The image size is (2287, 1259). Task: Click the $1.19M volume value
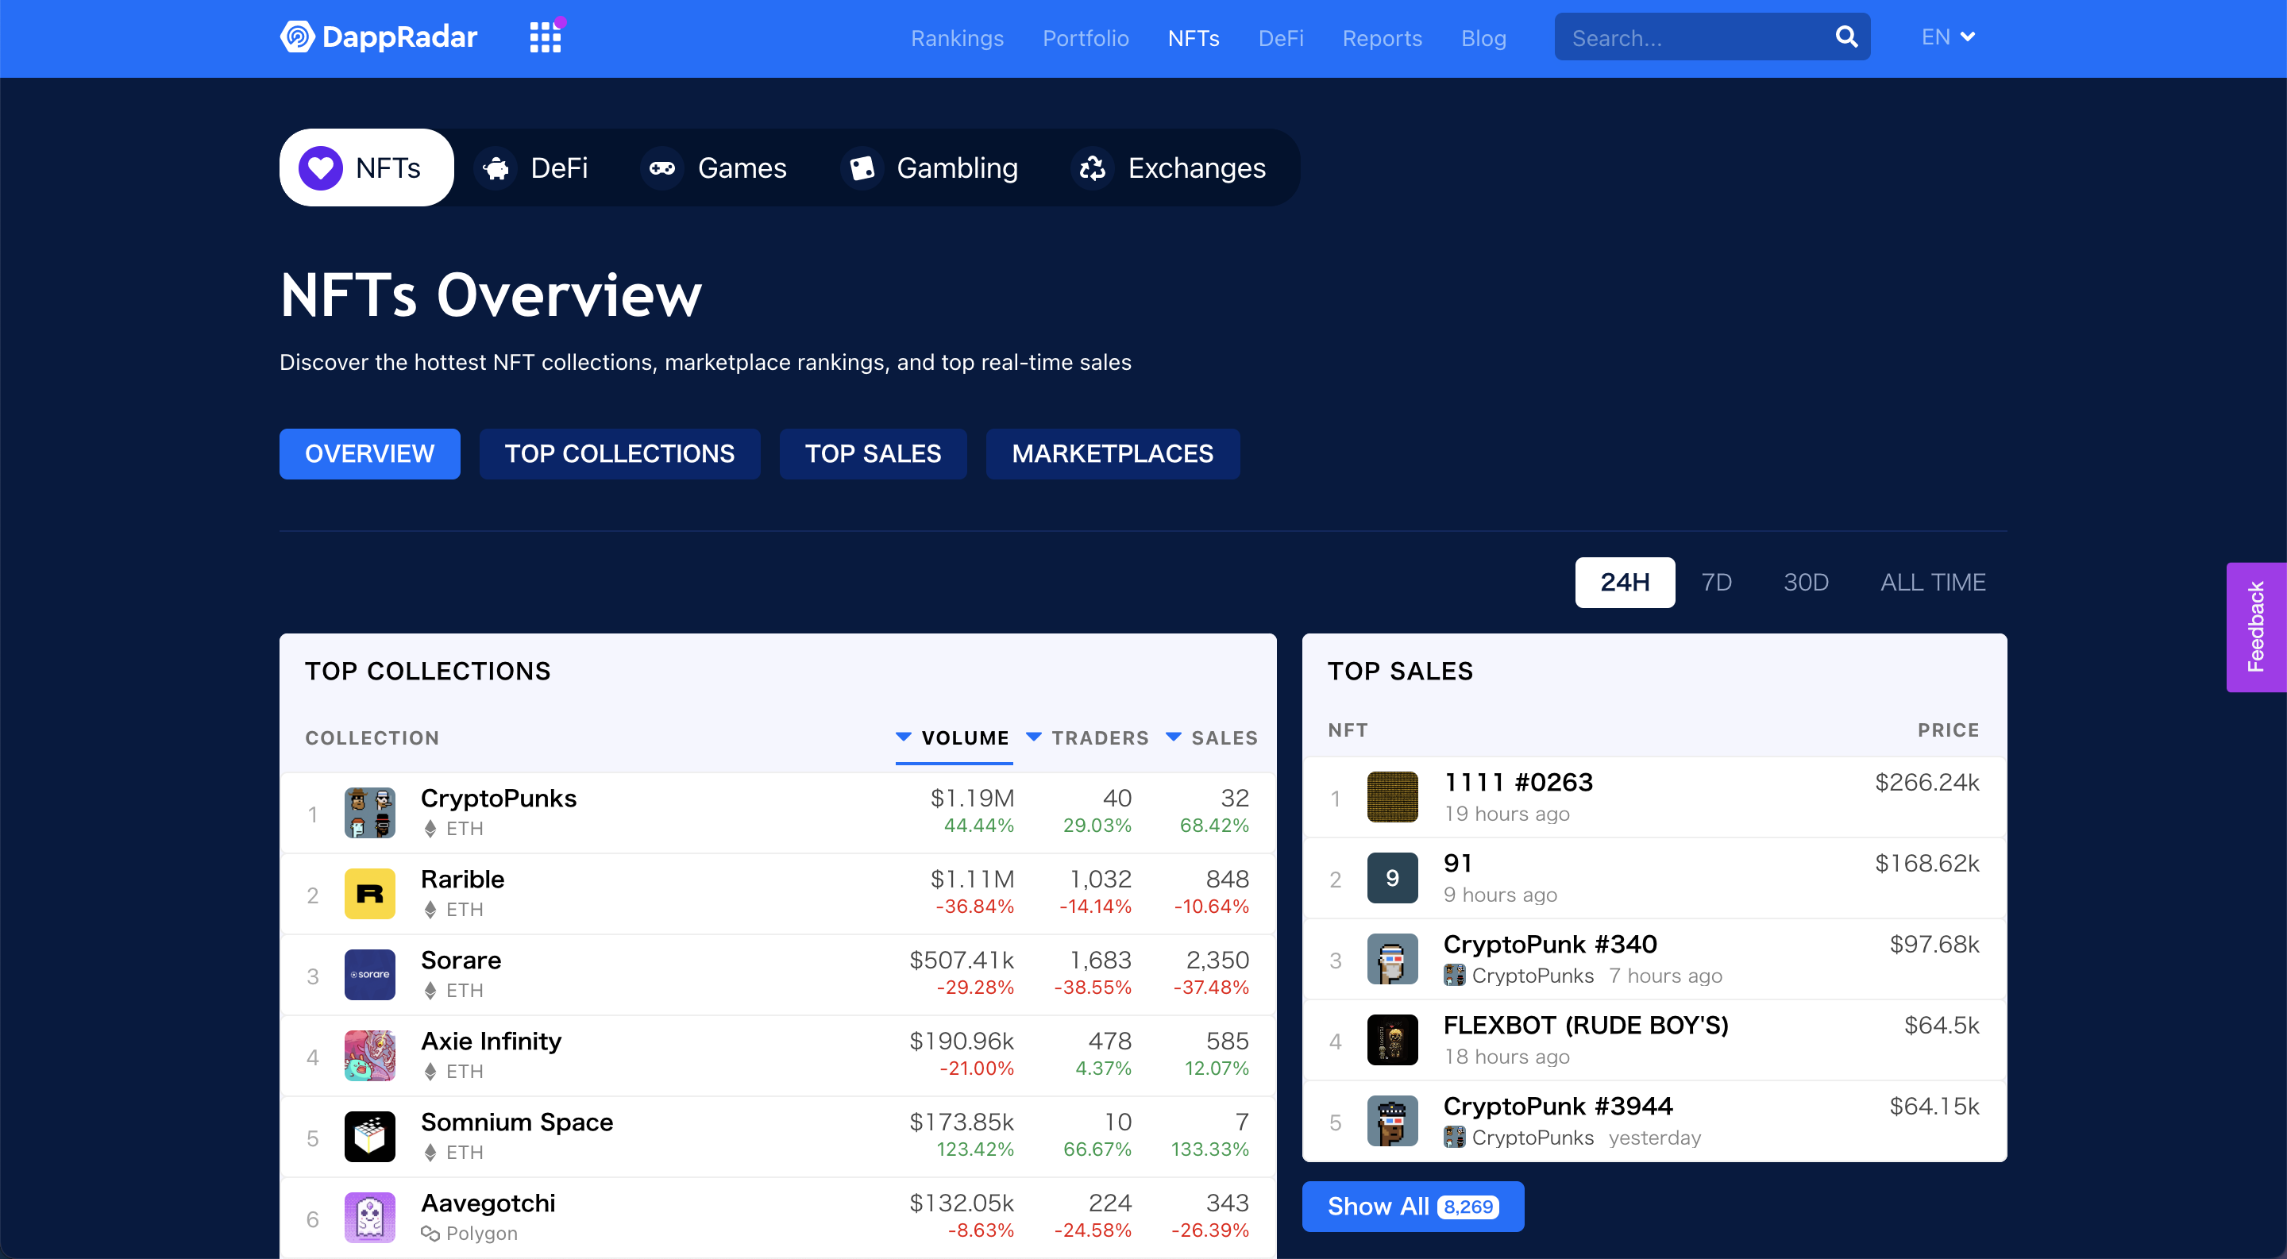[971, 798]
